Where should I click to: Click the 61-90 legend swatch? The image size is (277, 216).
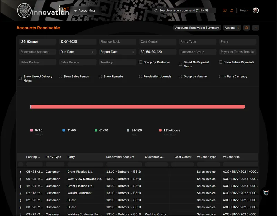96,130
